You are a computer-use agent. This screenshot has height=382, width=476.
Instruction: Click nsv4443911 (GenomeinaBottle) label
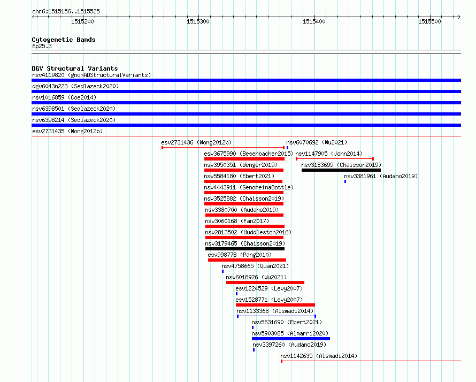[249, 187]
